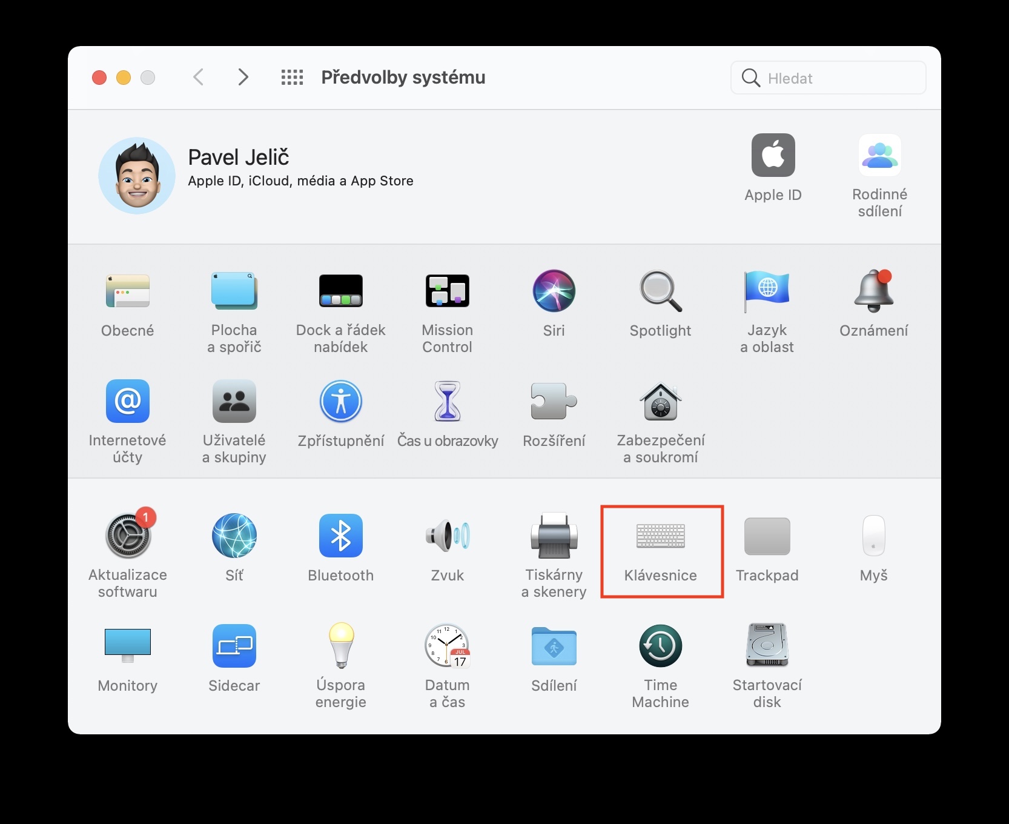Open Internetové účty preferences

(127, 423)
